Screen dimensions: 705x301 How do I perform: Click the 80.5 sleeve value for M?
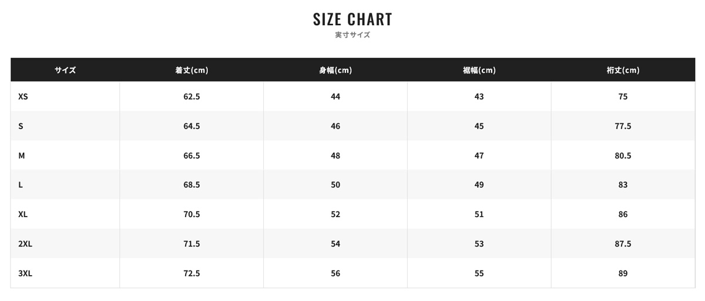[623, 155]
